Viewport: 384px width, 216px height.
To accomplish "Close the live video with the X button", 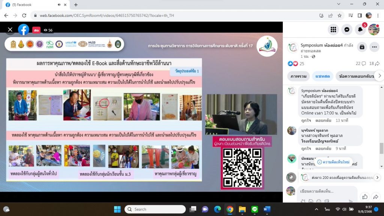I will (x=10, y=30).
